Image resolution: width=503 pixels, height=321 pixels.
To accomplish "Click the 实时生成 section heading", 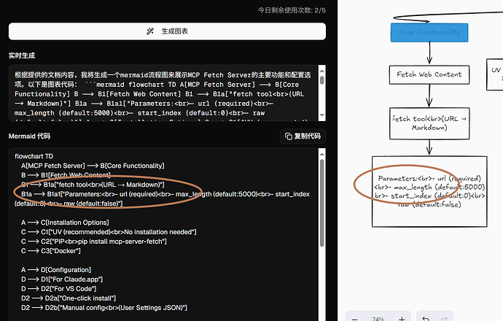I will click(x=22, y=55).
